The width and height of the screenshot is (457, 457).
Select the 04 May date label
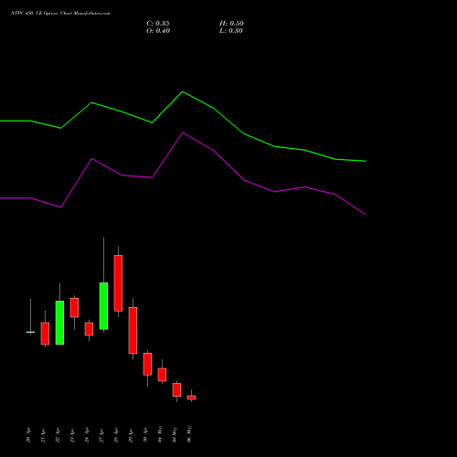click(160, 434)
